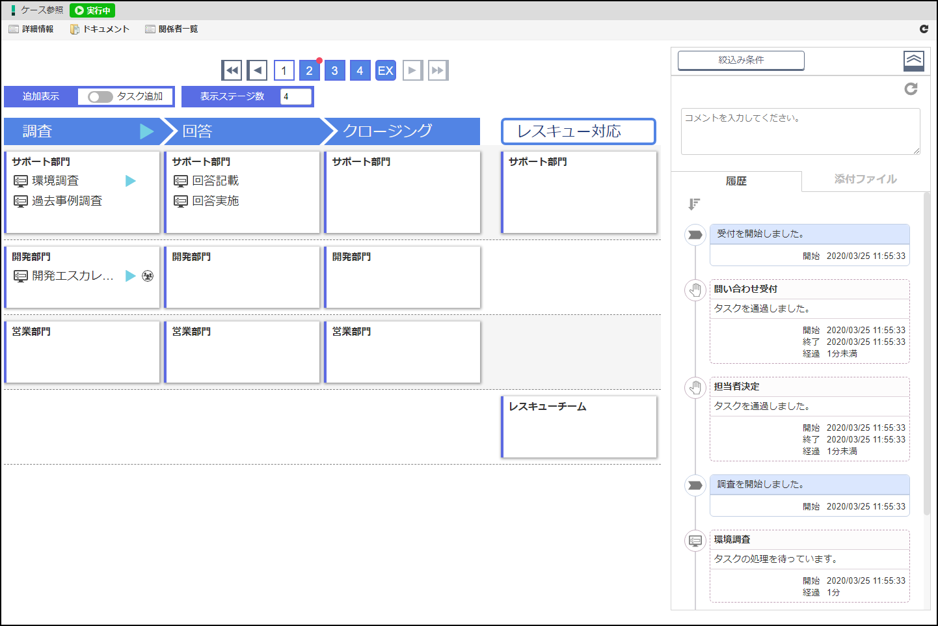This screenshot has height=626, width=938.
Task: Click the play arrow beside 環境調査 task
Action: click(131, 181)
